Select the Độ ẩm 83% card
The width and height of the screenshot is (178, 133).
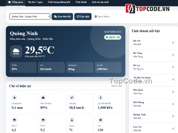click(x=23, y=67)
